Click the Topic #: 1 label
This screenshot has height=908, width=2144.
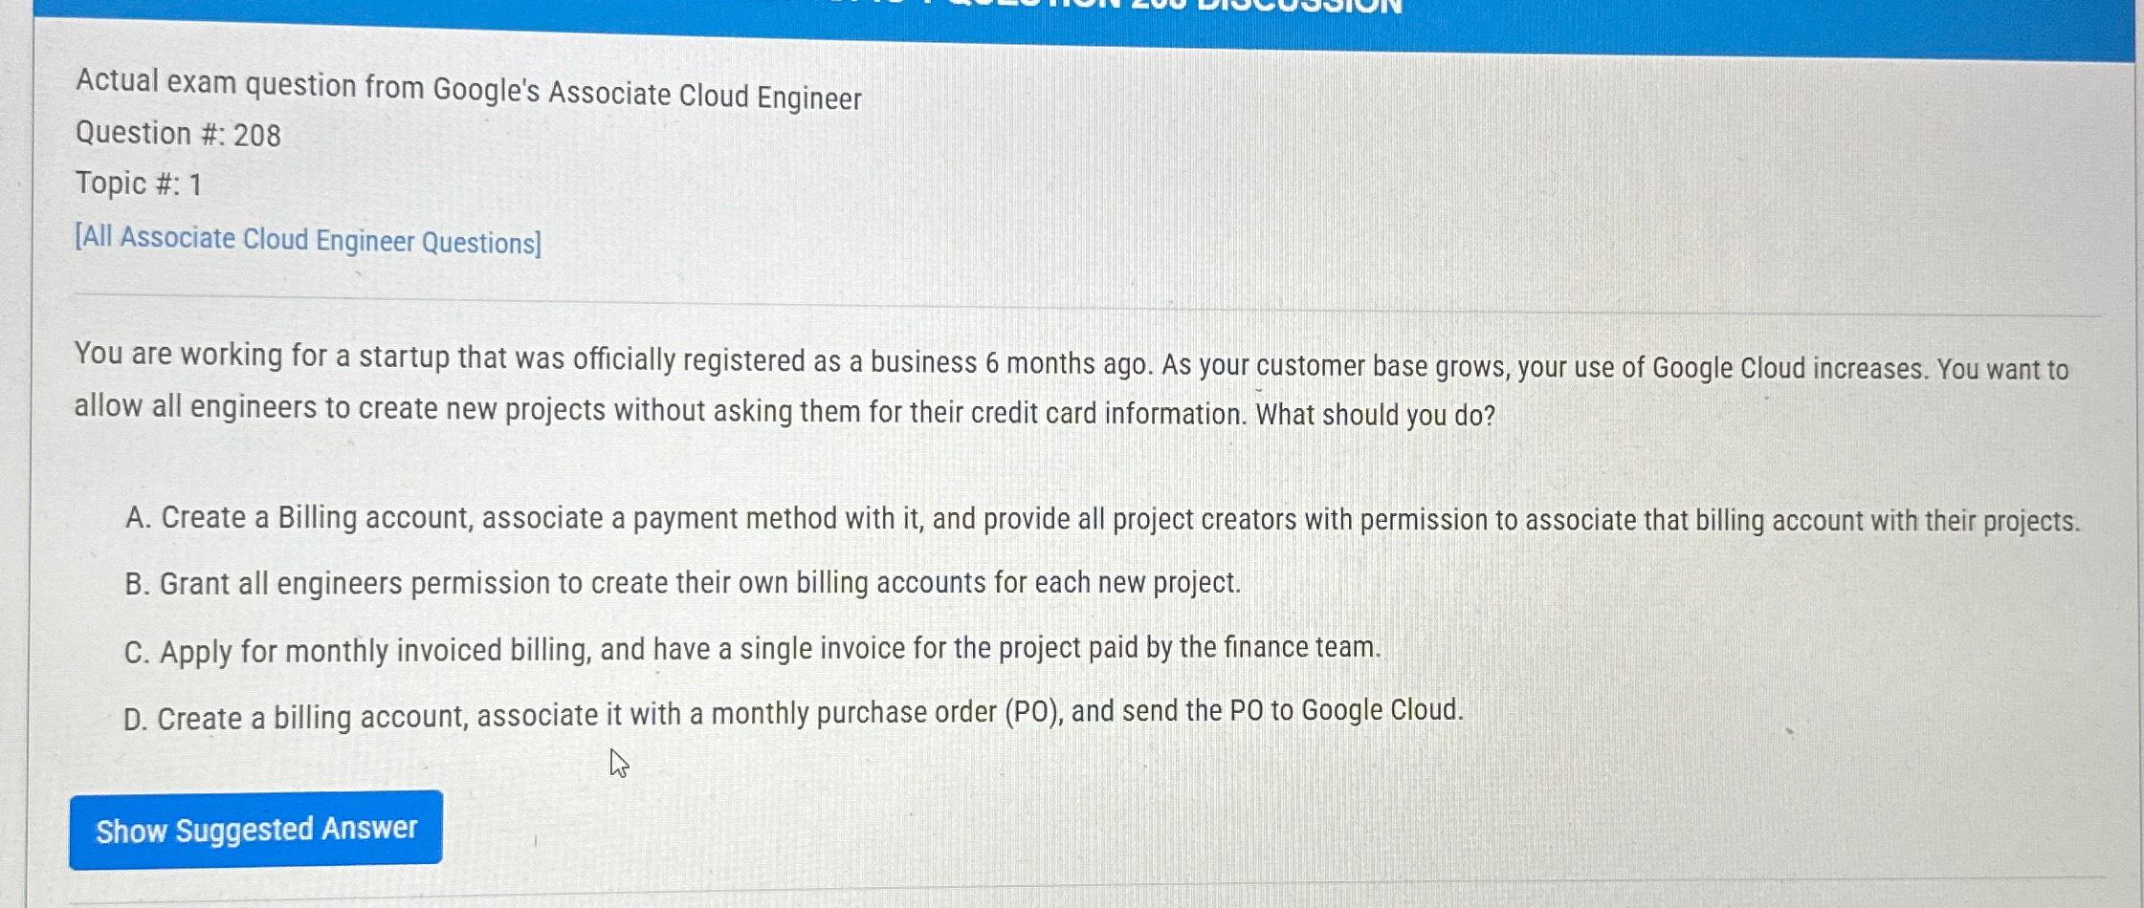click(140, 184)
